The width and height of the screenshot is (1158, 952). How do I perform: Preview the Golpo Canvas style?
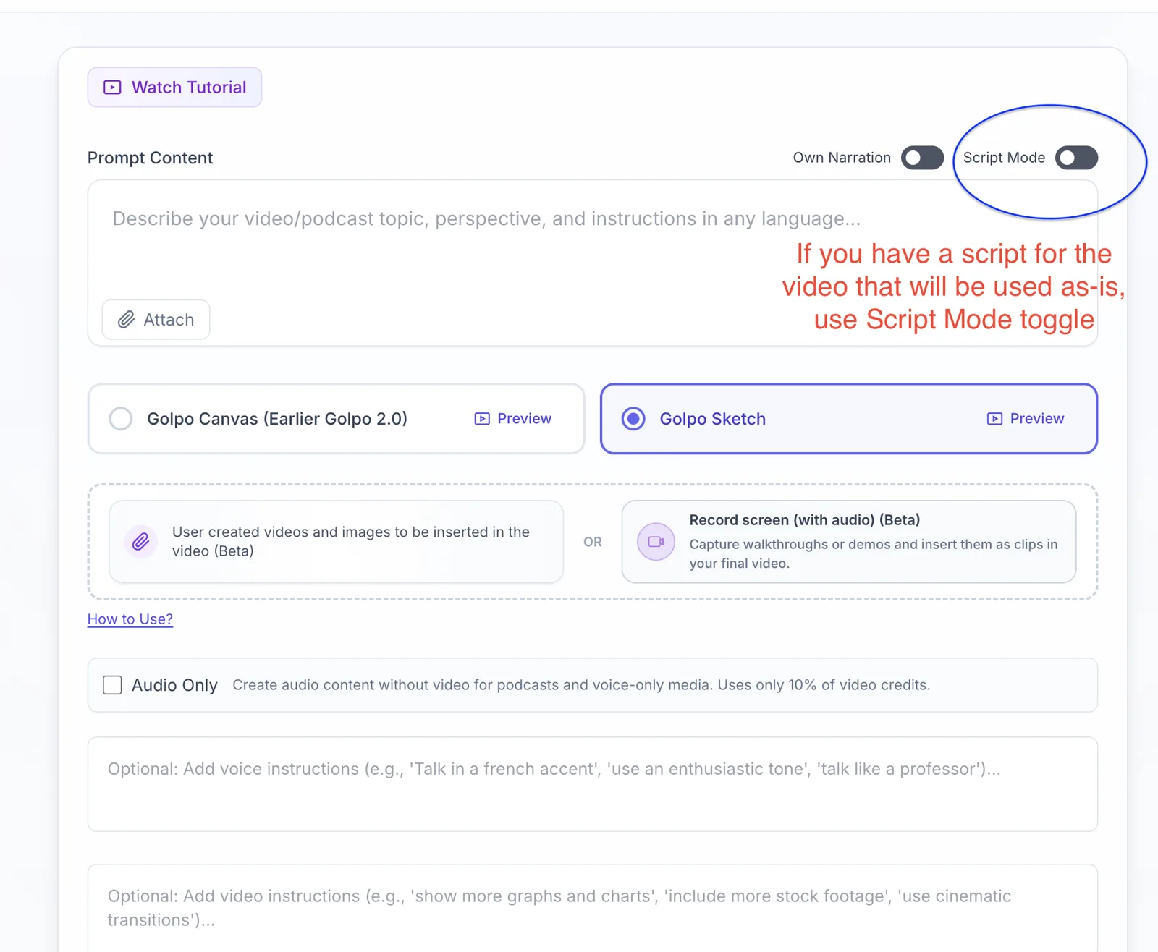tap(513, 419)
